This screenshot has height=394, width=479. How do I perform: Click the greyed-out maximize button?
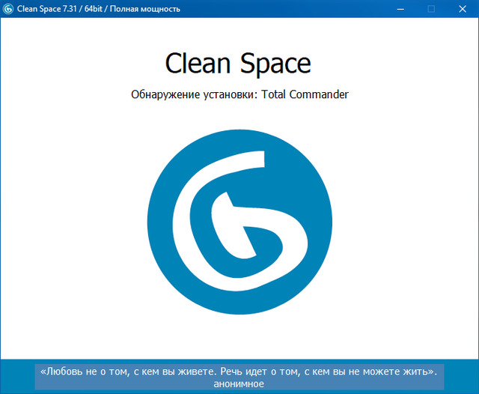point(431,9)
